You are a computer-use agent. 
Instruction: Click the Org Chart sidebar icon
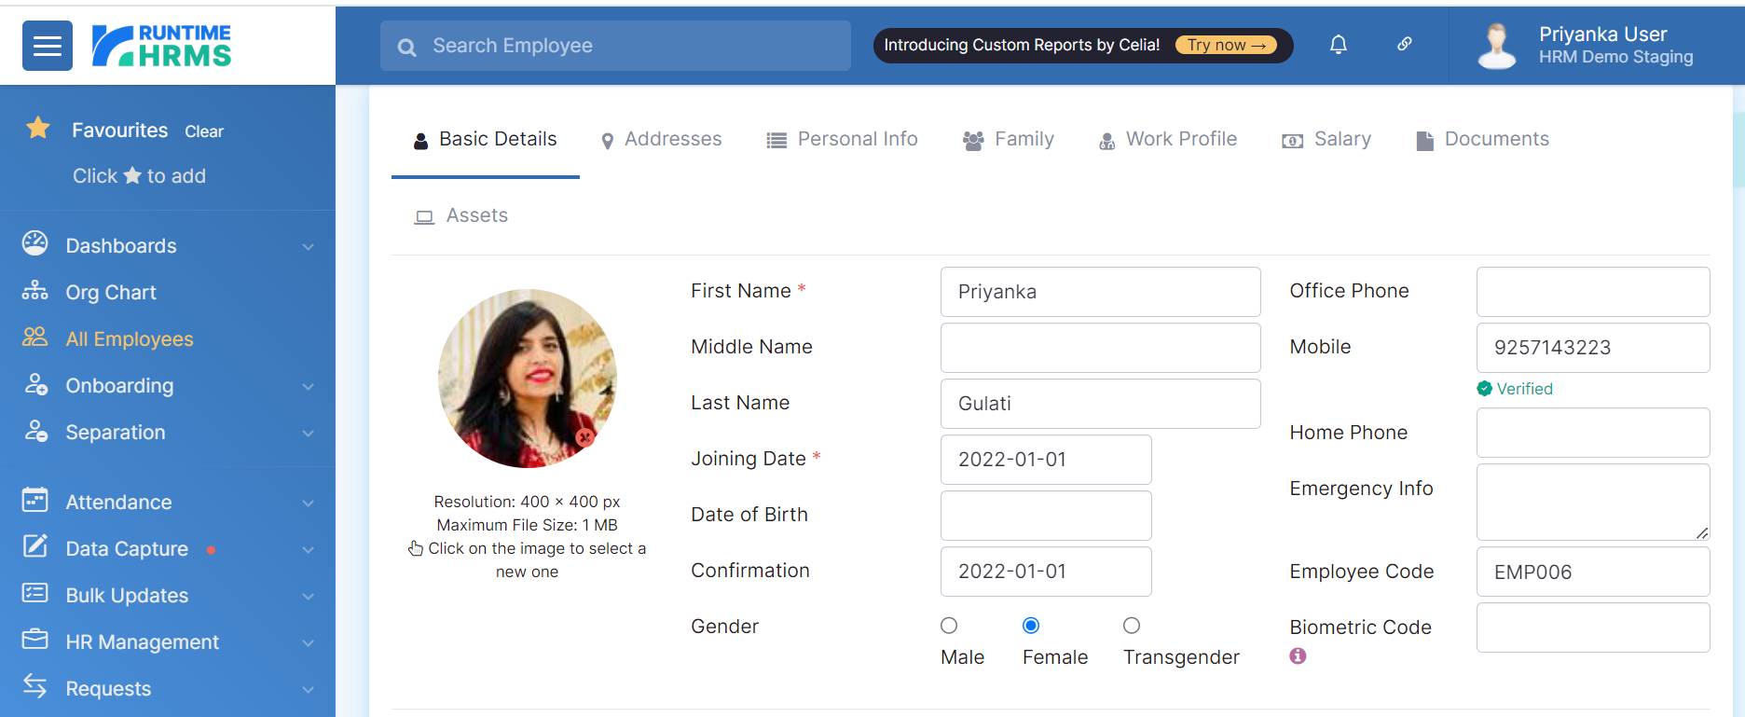[34, 291]
